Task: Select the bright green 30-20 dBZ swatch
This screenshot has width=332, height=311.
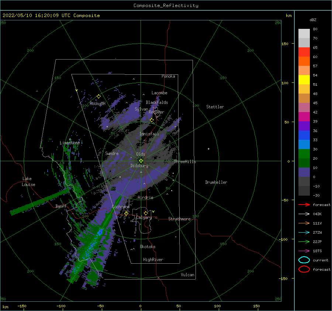Action: pos(304,154)
